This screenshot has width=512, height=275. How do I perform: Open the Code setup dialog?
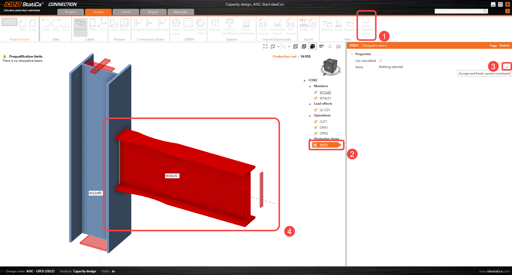pyautogui.click(x=176, y=25)
